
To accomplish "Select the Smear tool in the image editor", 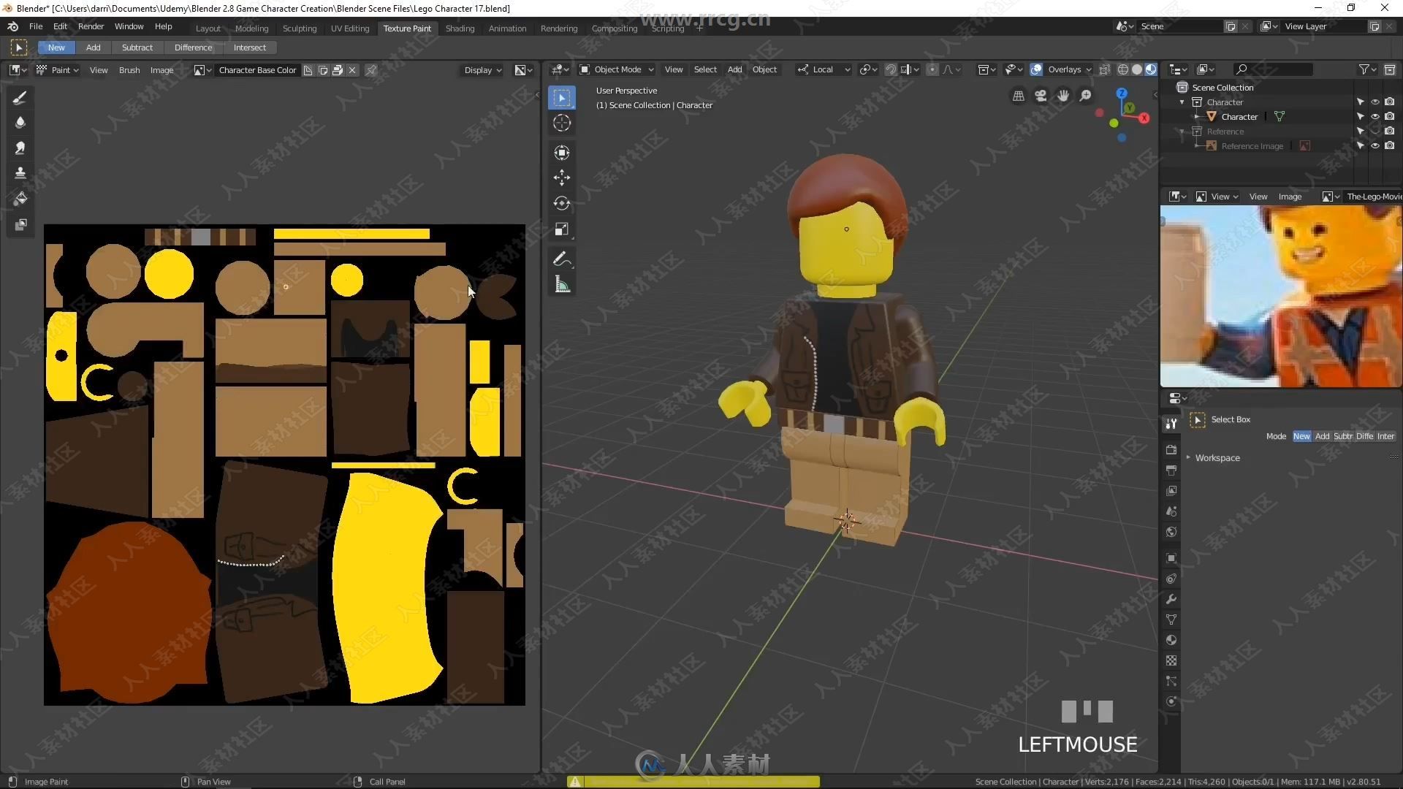I will (20, 148).
